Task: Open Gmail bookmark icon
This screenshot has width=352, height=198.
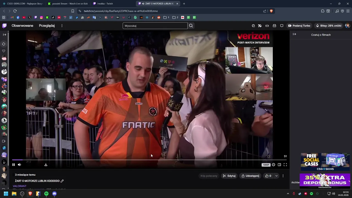Action: coord(12,17)
